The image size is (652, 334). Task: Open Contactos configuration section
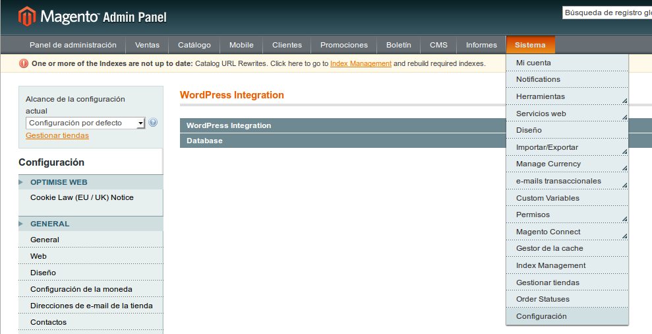[x=91, y=322]
